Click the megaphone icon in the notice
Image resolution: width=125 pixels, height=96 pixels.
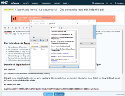[x=14, y=18]
